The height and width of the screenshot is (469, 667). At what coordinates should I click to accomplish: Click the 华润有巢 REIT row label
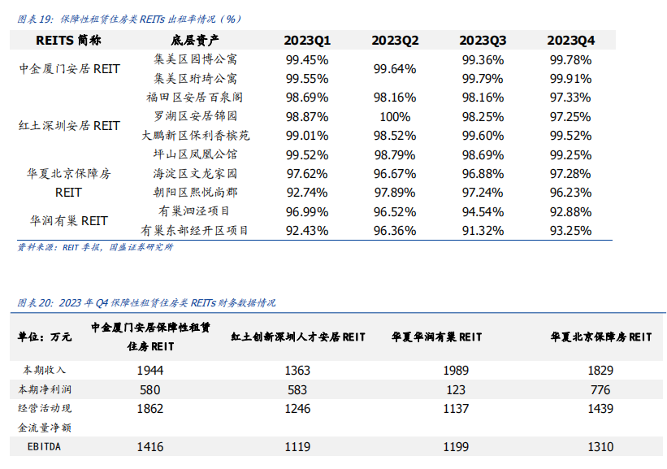point(69,221)
